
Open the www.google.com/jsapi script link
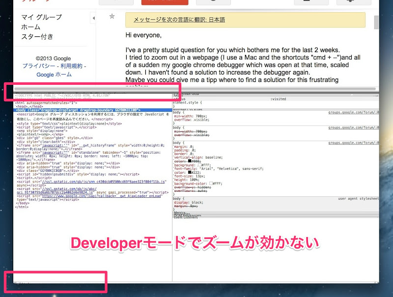point(101,196)
